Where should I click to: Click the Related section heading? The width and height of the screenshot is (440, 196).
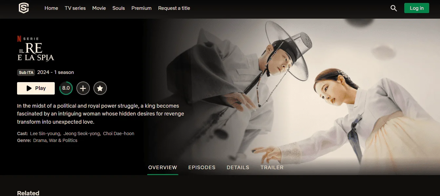click(28, 193)
